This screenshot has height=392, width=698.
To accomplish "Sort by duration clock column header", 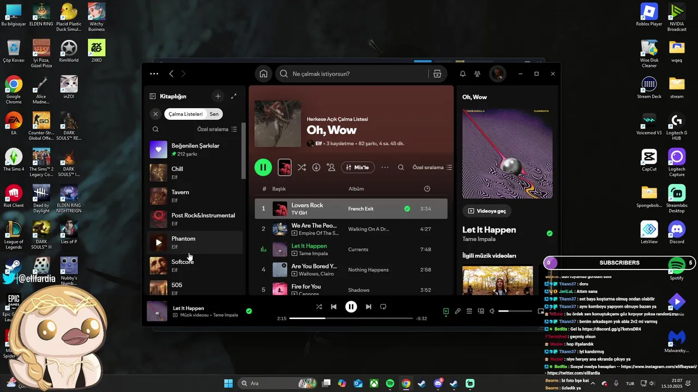I will click(427, 189).
